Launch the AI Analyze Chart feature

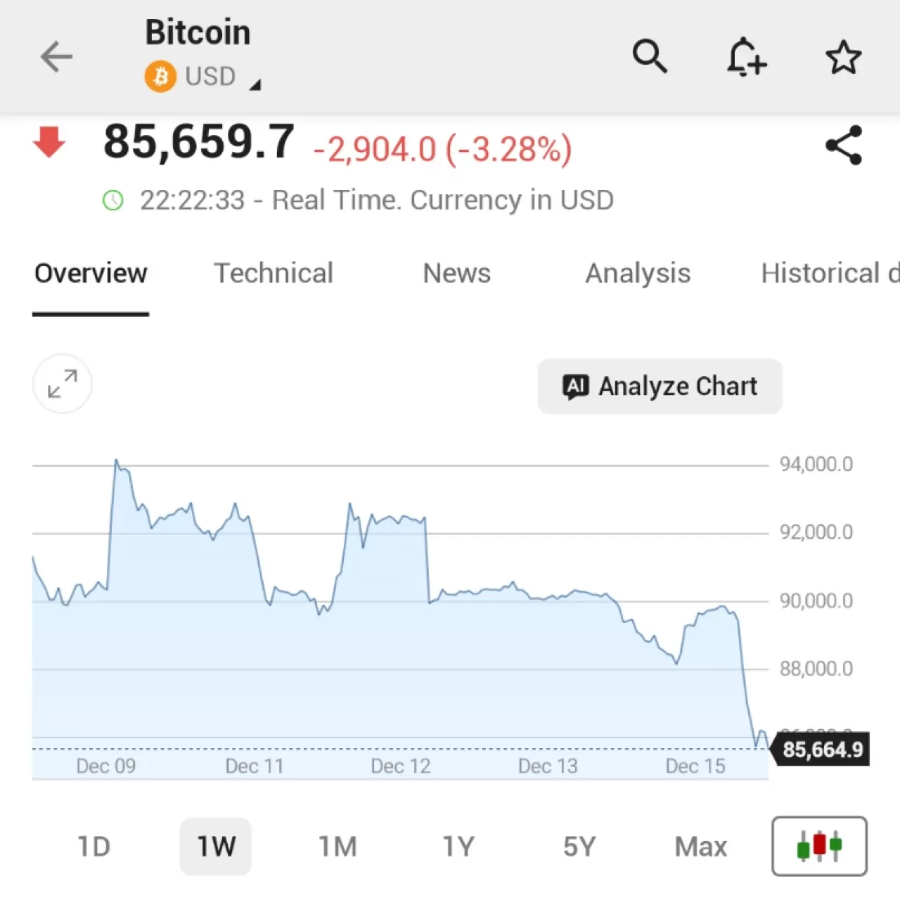click(x=660, y=386)
